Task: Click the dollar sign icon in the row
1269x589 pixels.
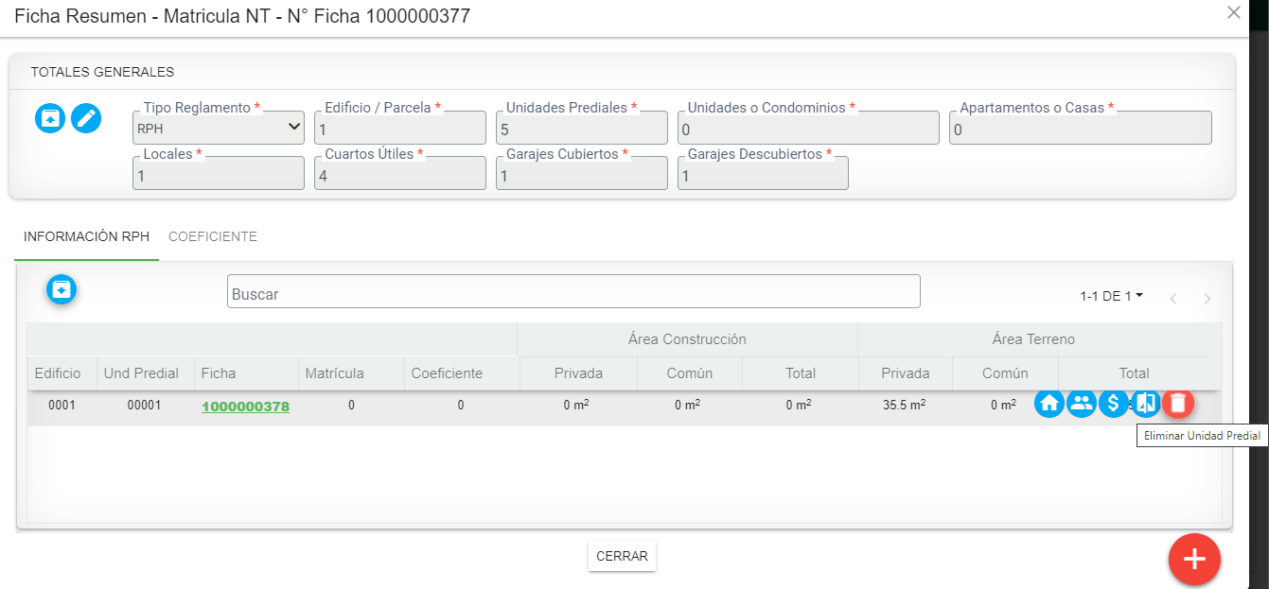Action: tap(1113, 404)
